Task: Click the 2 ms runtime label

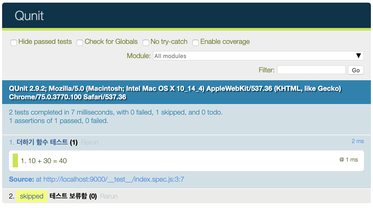Action: tap(358, 141)
